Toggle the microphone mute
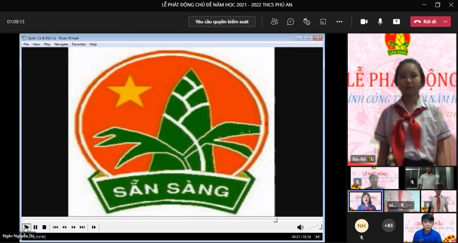The height and width of the screenshot is (243, 458). point(380,21)
